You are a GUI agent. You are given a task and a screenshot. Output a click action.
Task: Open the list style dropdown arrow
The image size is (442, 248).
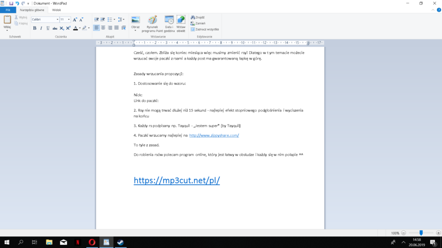(x=114, y=19)
